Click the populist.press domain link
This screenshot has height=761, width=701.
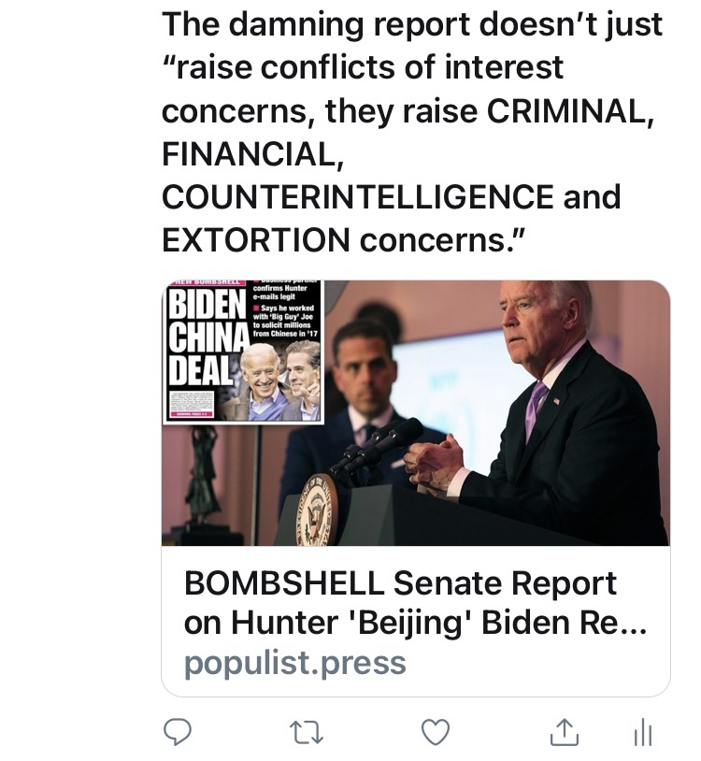[295, 663]
